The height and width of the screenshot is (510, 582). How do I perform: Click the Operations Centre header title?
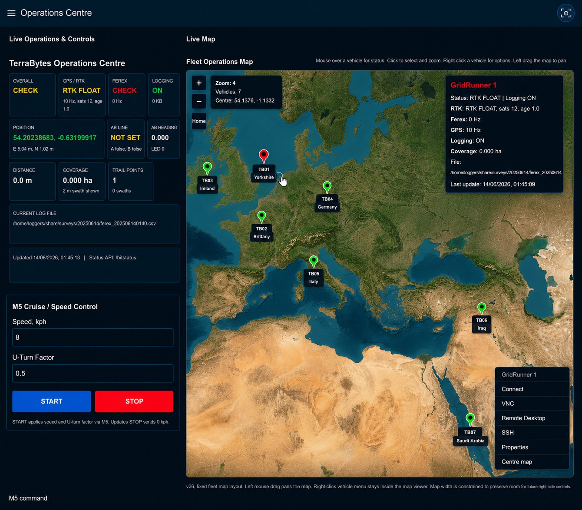56,13
